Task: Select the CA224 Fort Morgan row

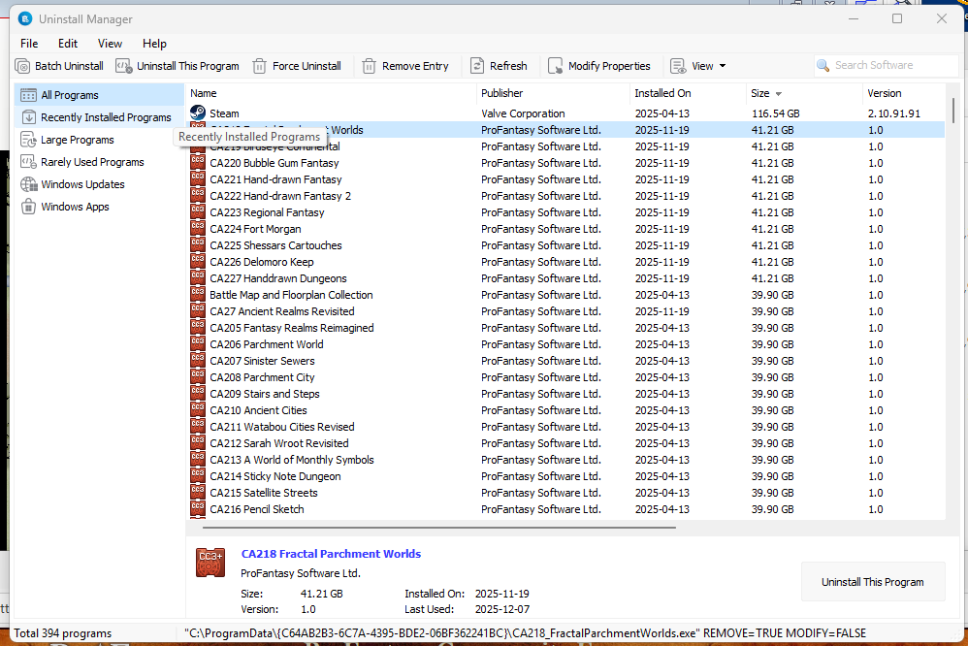Action: coord(255,229)
